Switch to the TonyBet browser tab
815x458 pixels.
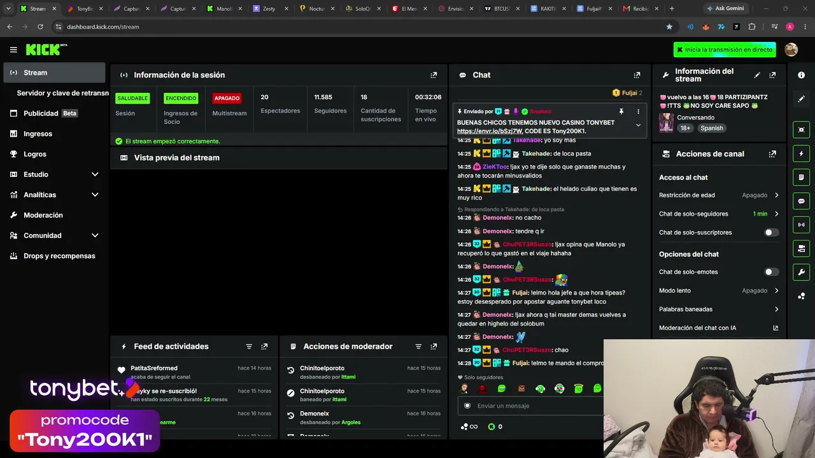pyautogui.click(x=85, y=9)
